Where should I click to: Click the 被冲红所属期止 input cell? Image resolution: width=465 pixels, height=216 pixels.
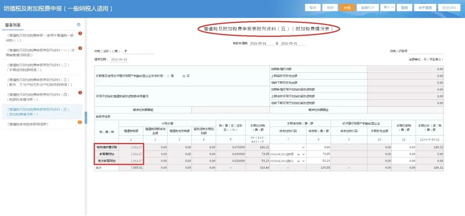coord(406,110)
